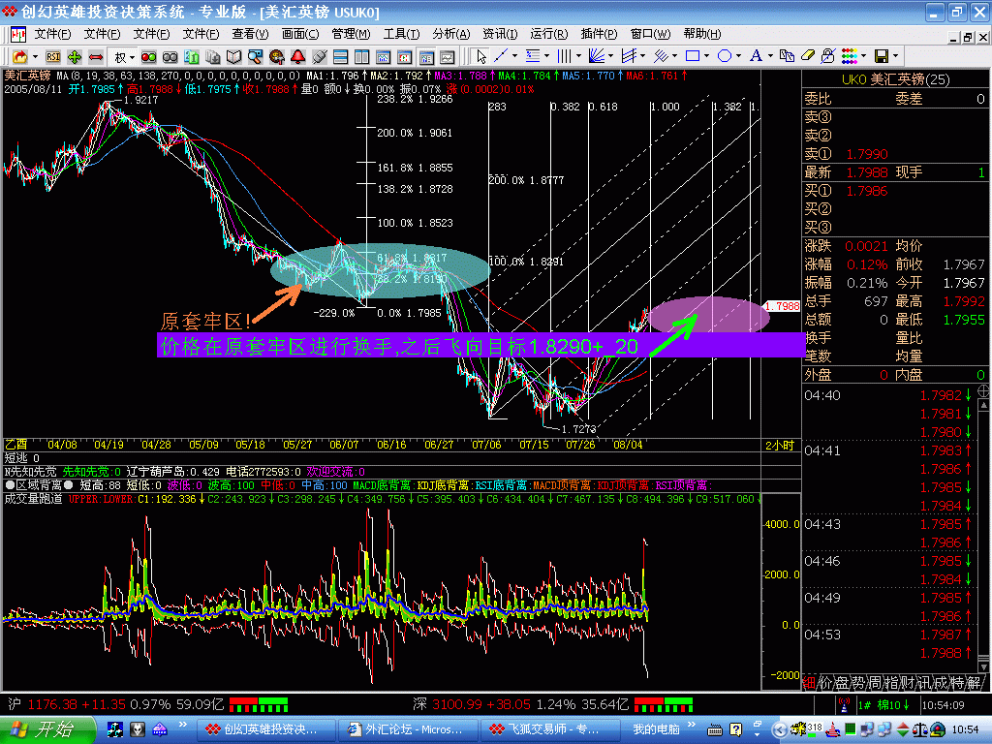This screenshot has height=744, width=992.
Task: Click the 买① price 1.7986
Action: tap(867, 191)
